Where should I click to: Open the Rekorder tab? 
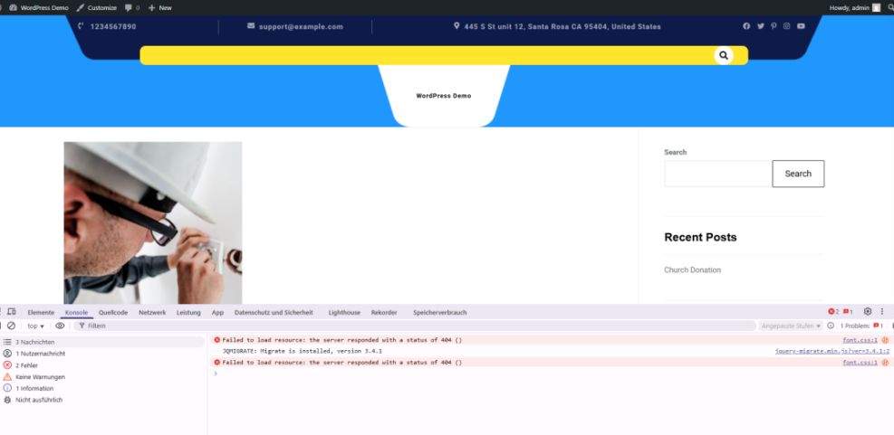coord(384,313)
